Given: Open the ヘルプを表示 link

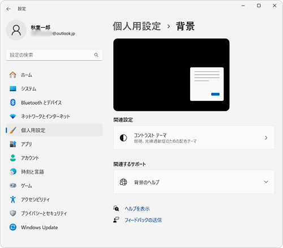Looking at the screenshot, I should pyautogui.click(x=137, y=208).
